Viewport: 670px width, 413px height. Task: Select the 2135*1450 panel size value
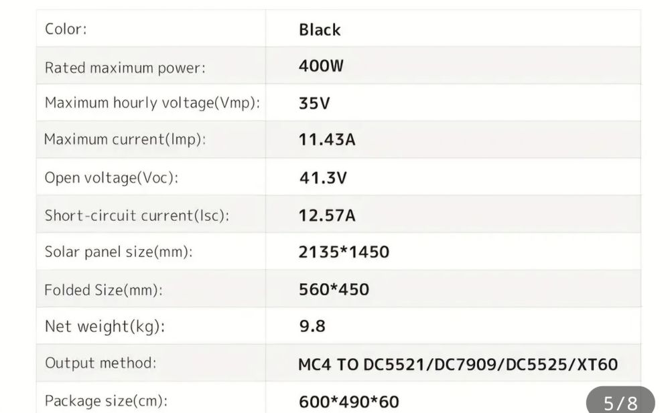pos(344,252)
